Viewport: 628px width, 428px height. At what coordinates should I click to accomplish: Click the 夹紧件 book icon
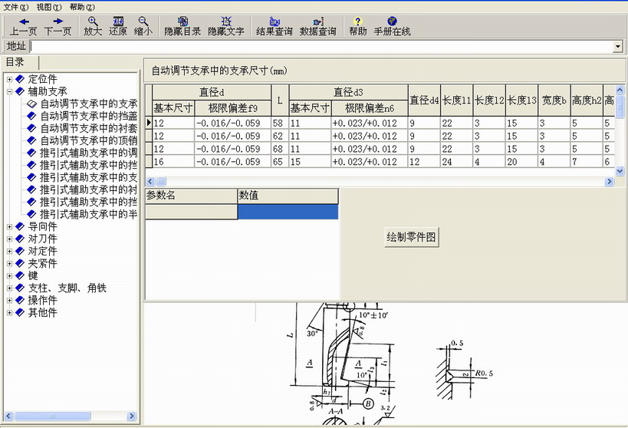tap(20, 263)
